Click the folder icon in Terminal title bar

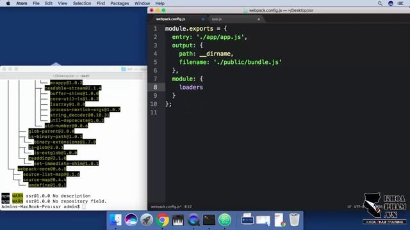[x=124, y=69]
